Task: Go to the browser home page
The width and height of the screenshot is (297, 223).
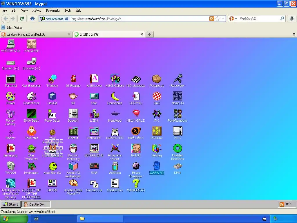Action: click(x=32, y=19)
